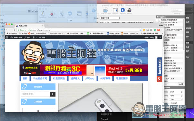This screenshot has height=121, width=194.
Task: Open the 休閒/教學 navigation tab
Action: [x=105, y=78]
